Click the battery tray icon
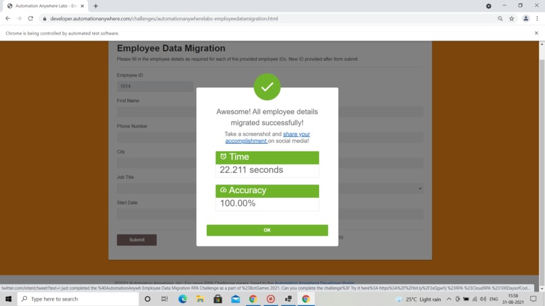The width and height of the screenshot is (545, 306). point(466,299)
